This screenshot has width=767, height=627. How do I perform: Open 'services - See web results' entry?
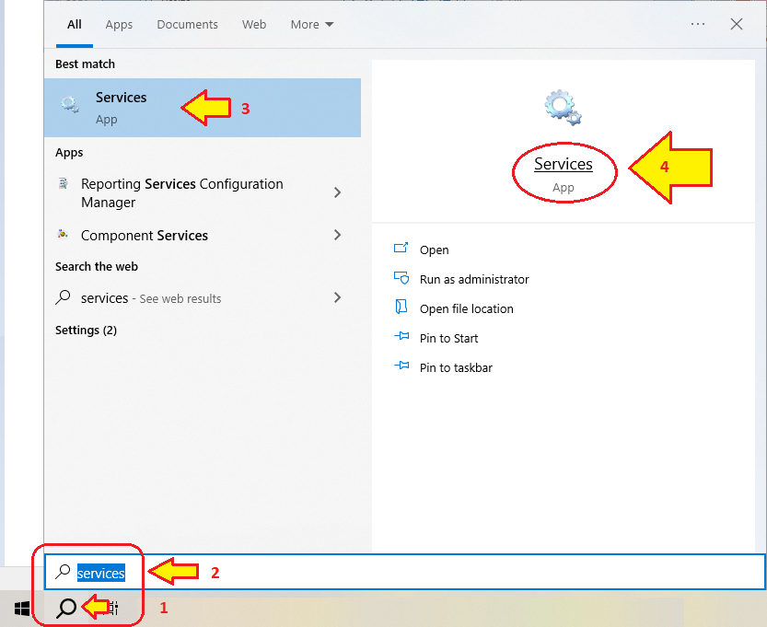click(194, 298)
